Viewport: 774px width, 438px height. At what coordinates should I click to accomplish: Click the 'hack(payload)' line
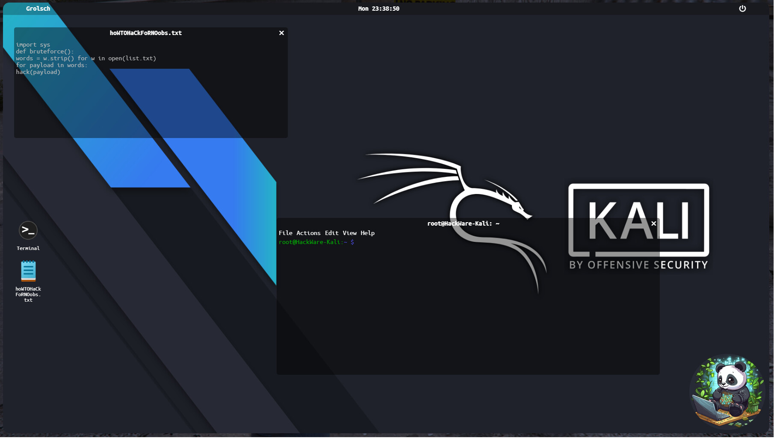click(x=38, y=72)
